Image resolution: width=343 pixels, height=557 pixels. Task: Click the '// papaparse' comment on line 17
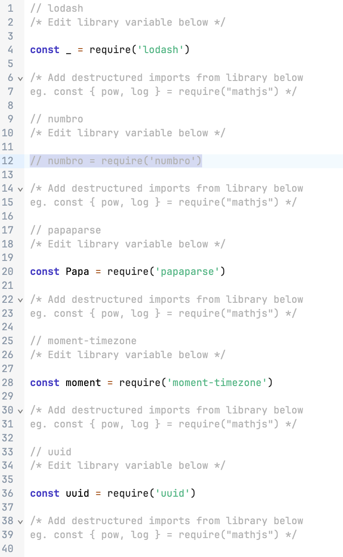(x=66, y=230)
